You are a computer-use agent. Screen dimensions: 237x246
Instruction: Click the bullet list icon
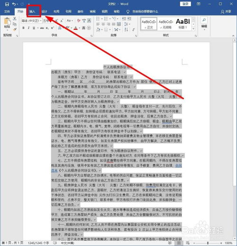(x=98, y=18)
